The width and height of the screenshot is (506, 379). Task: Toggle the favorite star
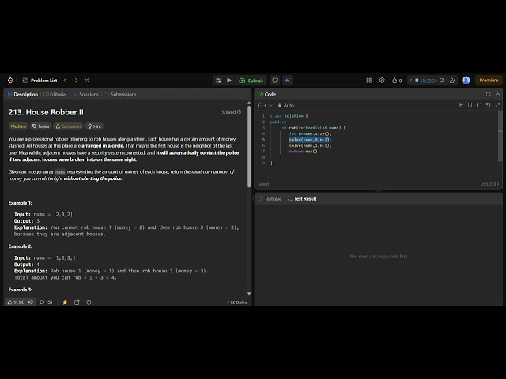click(x=65, y=302)
